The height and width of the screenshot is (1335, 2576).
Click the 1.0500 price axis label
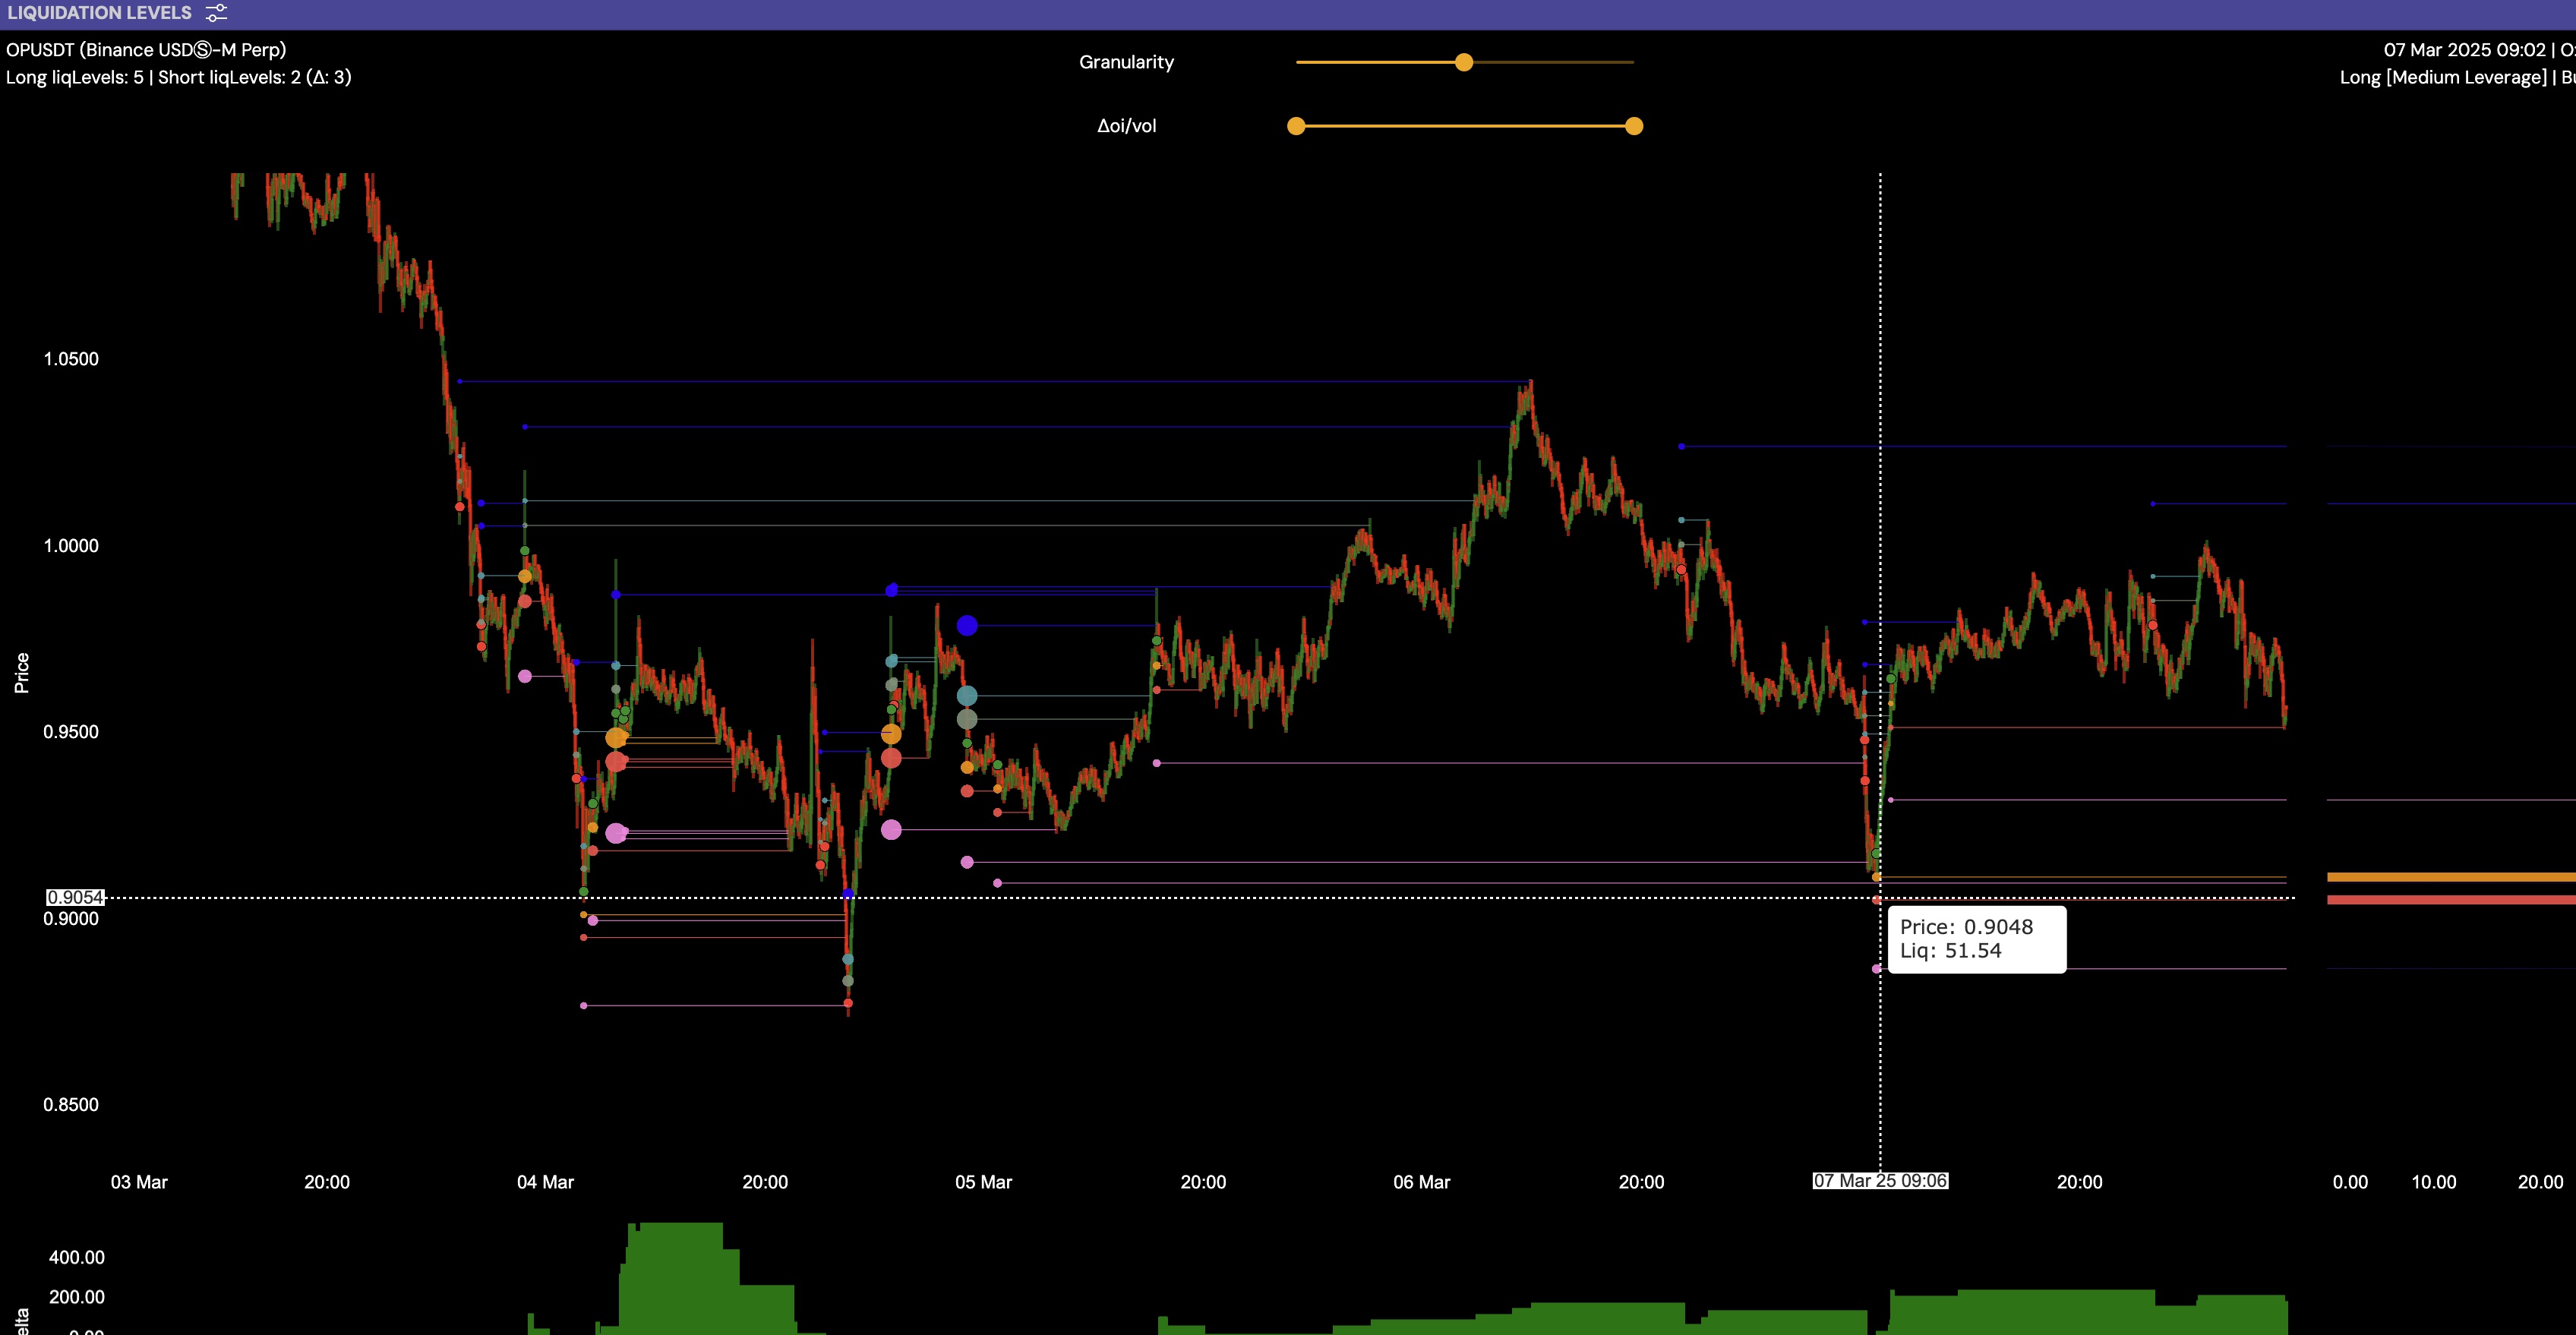point(71,359)
